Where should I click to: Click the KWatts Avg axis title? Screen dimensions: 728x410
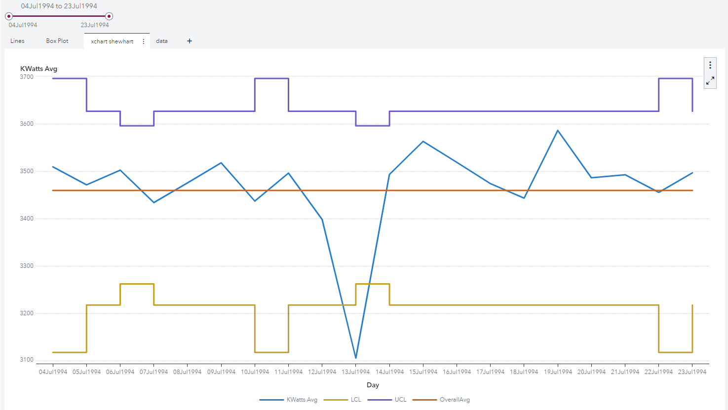[x=38, y=69]
